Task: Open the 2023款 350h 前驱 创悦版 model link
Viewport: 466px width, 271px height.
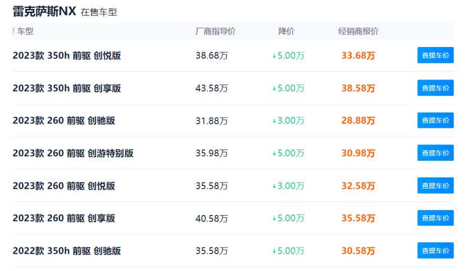Action: (x=67, y=55)
